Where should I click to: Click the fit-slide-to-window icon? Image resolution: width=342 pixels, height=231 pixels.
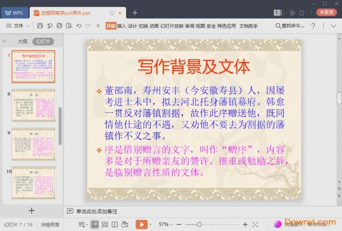click(255, 224)
